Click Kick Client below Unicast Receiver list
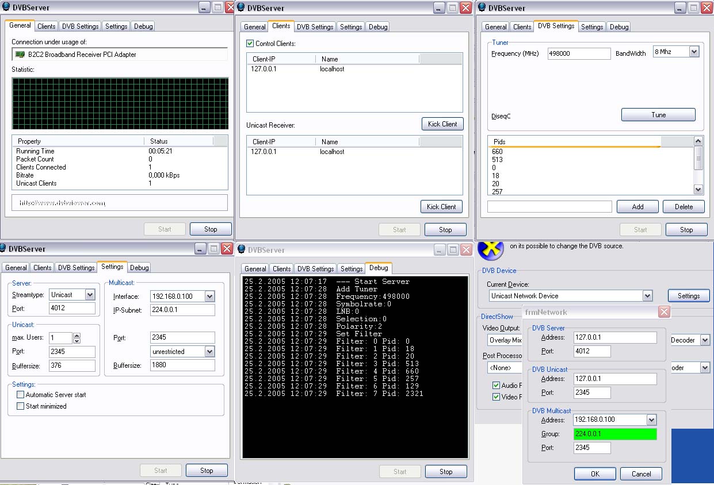 click(x=441, y=207)
